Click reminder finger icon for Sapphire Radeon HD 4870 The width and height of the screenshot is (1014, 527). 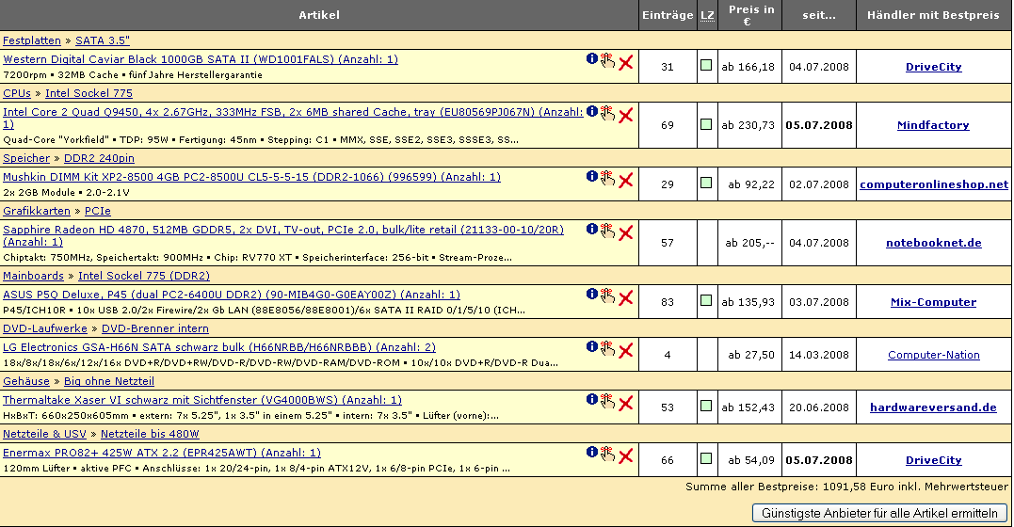(607, 231)
